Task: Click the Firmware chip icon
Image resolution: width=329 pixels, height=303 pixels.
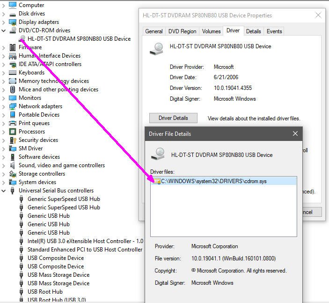Action: coord(13,47)
